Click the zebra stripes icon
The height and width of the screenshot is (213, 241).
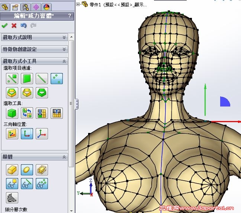point(12,198)
